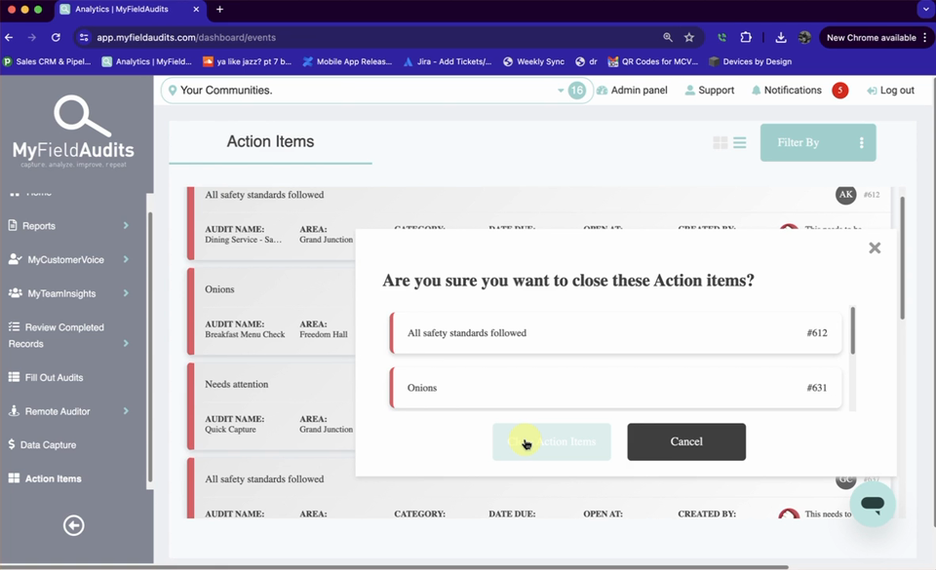Expand the Remote Auditor menu arrow
The width and height of the screenshot is (936, 570).
pyautogui.click(x=126, y=411)
